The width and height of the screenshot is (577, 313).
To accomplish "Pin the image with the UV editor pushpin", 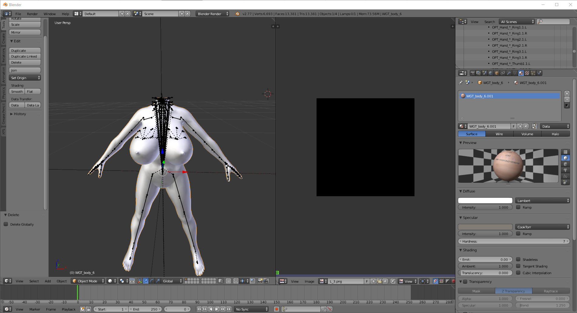I will [393, 281].
